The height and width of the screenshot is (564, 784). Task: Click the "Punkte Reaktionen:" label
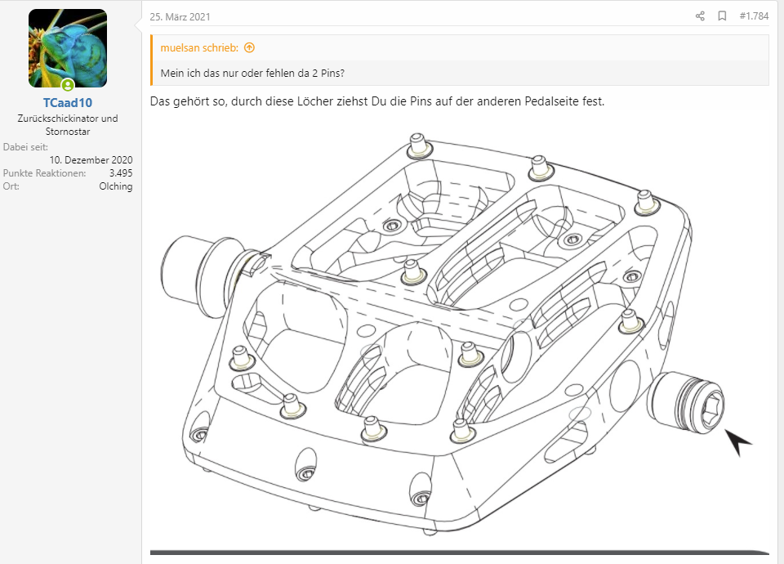pyautogui.click(x=44, y=173)
